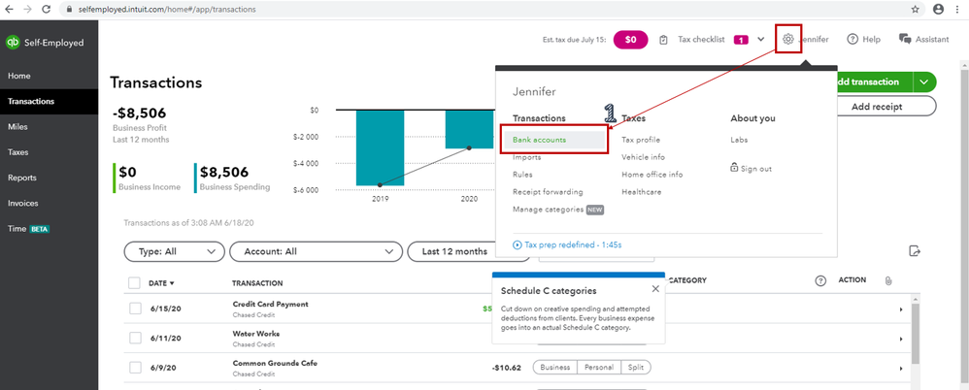Expand the Tax checklist chevron

(x=761, y=39)
